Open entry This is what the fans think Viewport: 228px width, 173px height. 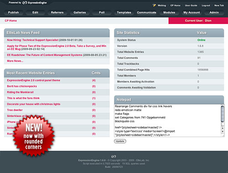[x=23, y=98]
